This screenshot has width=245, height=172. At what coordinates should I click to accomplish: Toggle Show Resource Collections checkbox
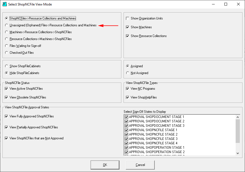click(x=127, y=36)
